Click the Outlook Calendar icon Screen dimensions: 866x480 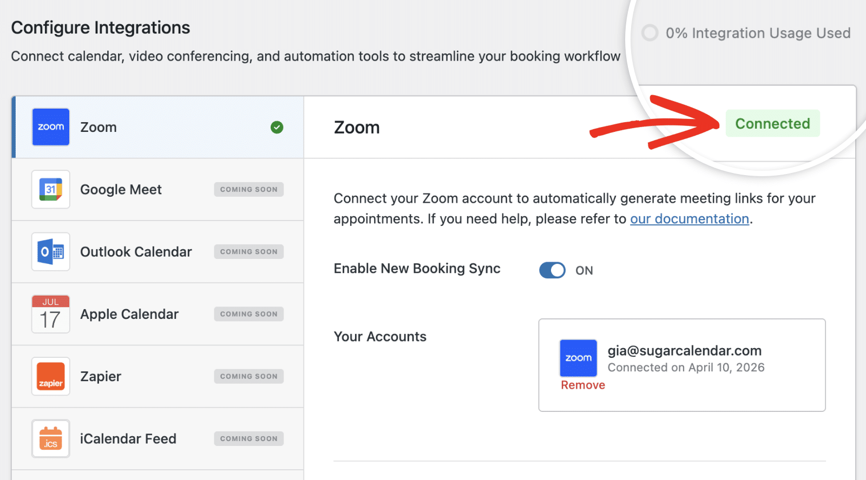(x=51, y=252)
